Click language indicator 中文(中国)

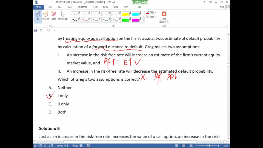[78, 146]
